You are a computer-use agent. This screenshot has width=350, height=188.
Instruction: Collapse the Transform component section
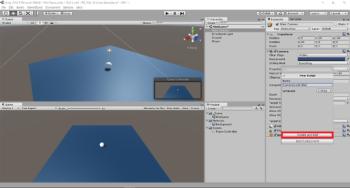pyautogui.click(x=268, y=34)
